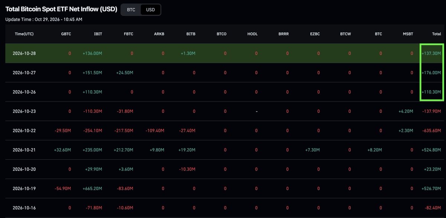
Task: Click the +7.30M EZBC value
Action: tap(312, 150)
